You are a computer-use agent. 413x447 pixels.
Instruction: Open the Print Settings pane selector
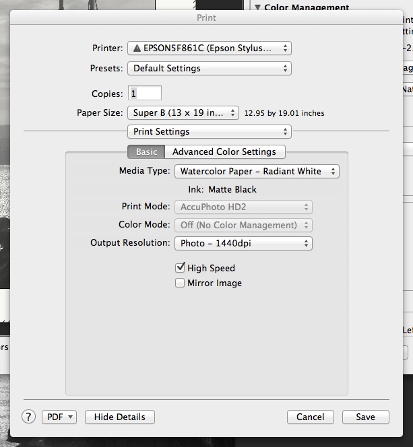pyautogui.click(x=209, y=132)
